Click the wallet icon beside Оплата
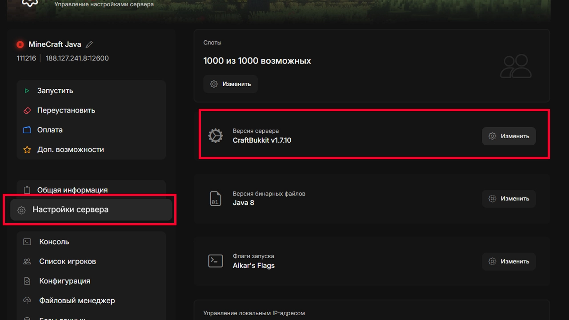 27,130
